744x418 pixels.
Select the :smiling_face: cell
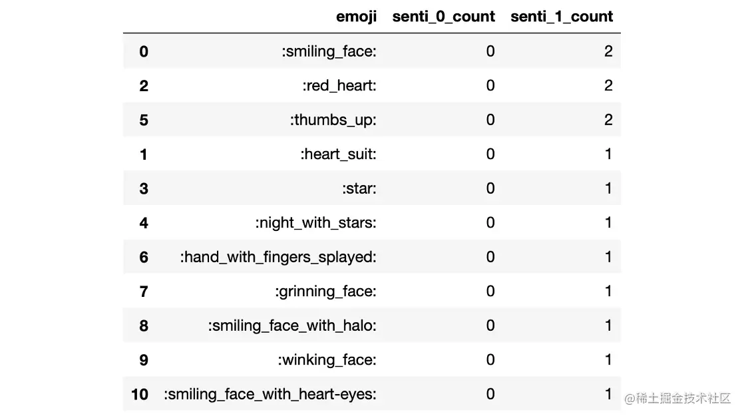(x=329, y=51)
